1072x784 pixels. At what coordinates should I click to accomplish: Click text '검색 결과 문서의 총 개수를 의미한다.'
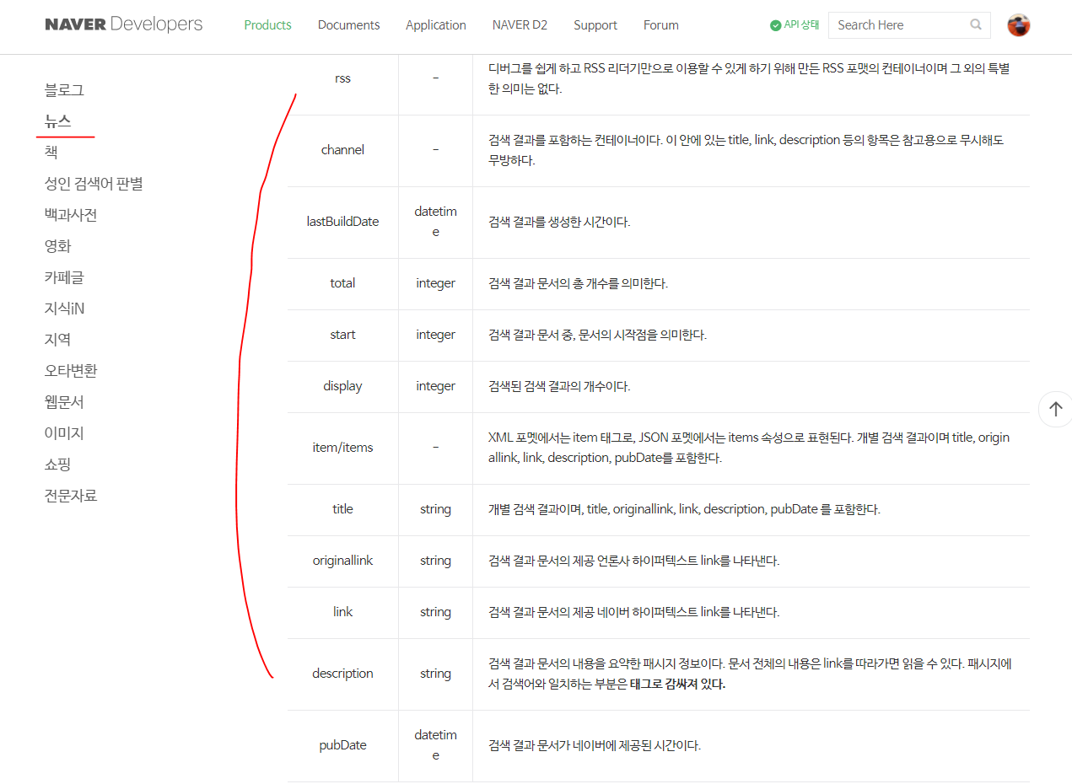point(578,283)
